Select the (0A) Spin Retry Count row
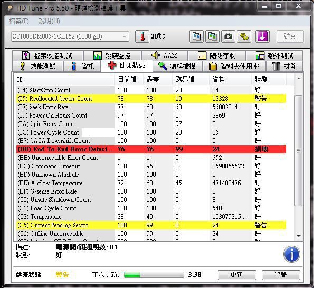This screenshot has width=314, height=288. pyautogui.click(x=151, y=123)
